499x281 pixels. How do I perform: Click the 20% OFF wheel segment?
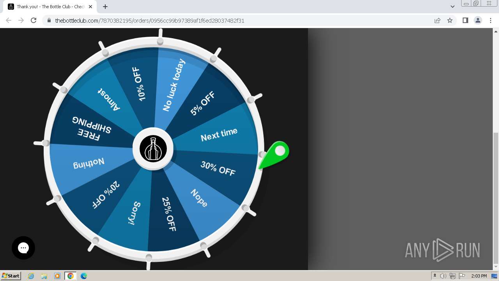point(106,194)
